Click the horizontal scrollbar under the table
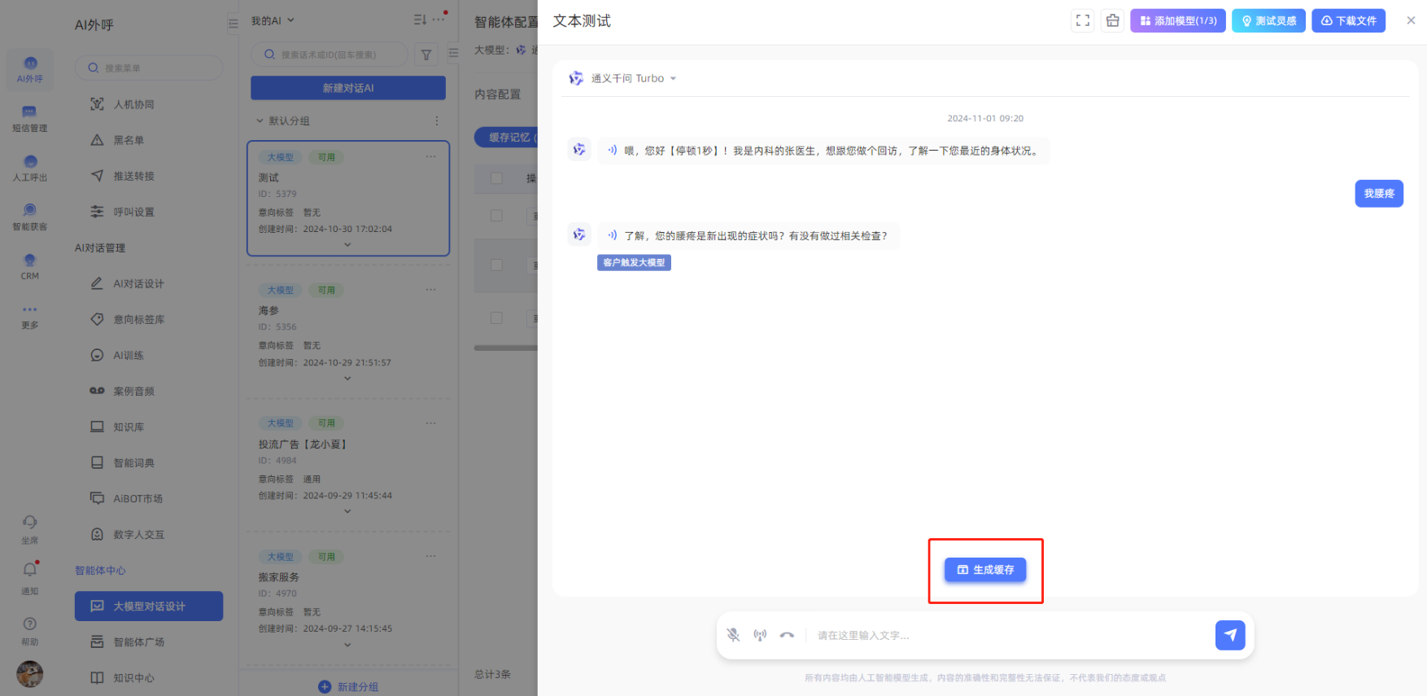1427x696 pixels. 505,348
